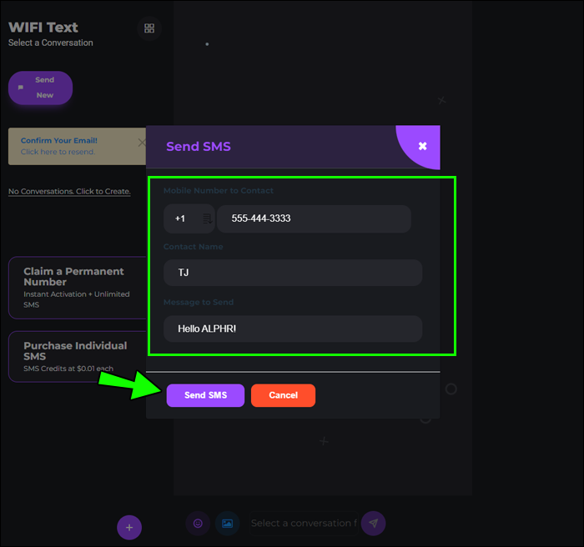Open the grid menu icon beside WIFI Text
The image size is (584, 547).
[149, 28]
